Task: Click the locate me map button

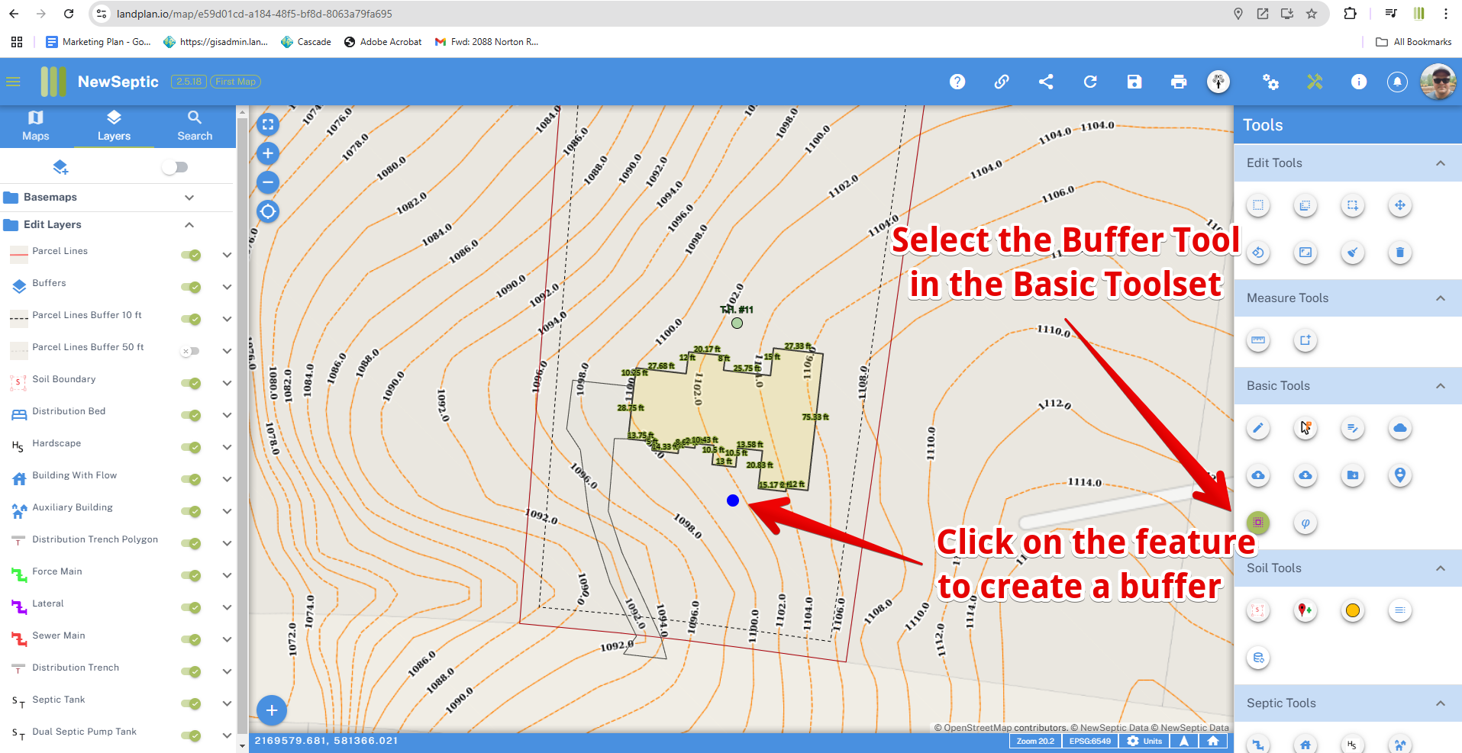Action: (267, 211)
